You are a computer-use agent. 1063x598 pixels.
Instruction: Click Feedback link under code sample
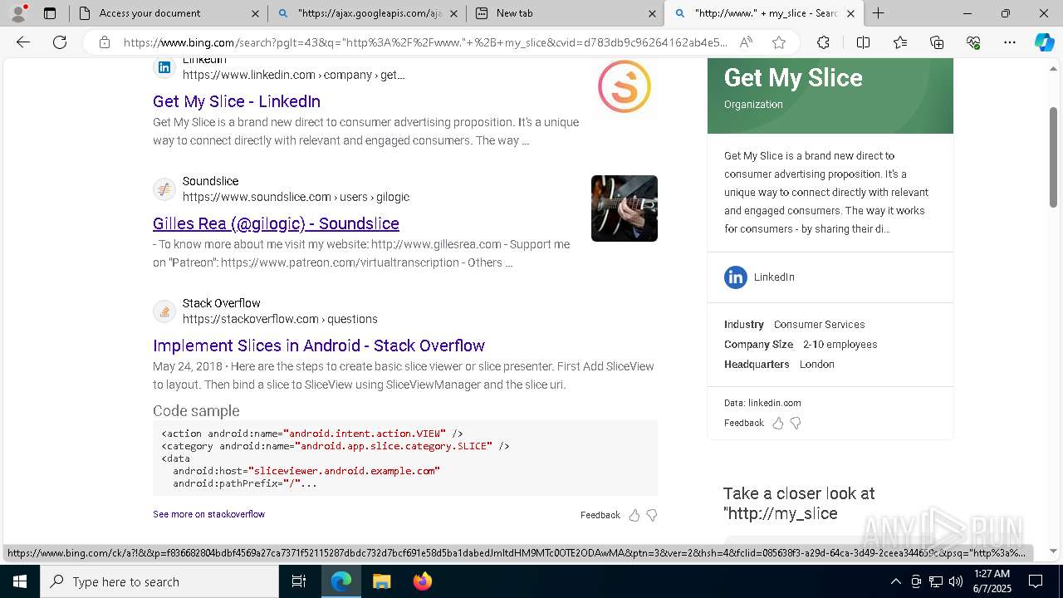(600, 515)
